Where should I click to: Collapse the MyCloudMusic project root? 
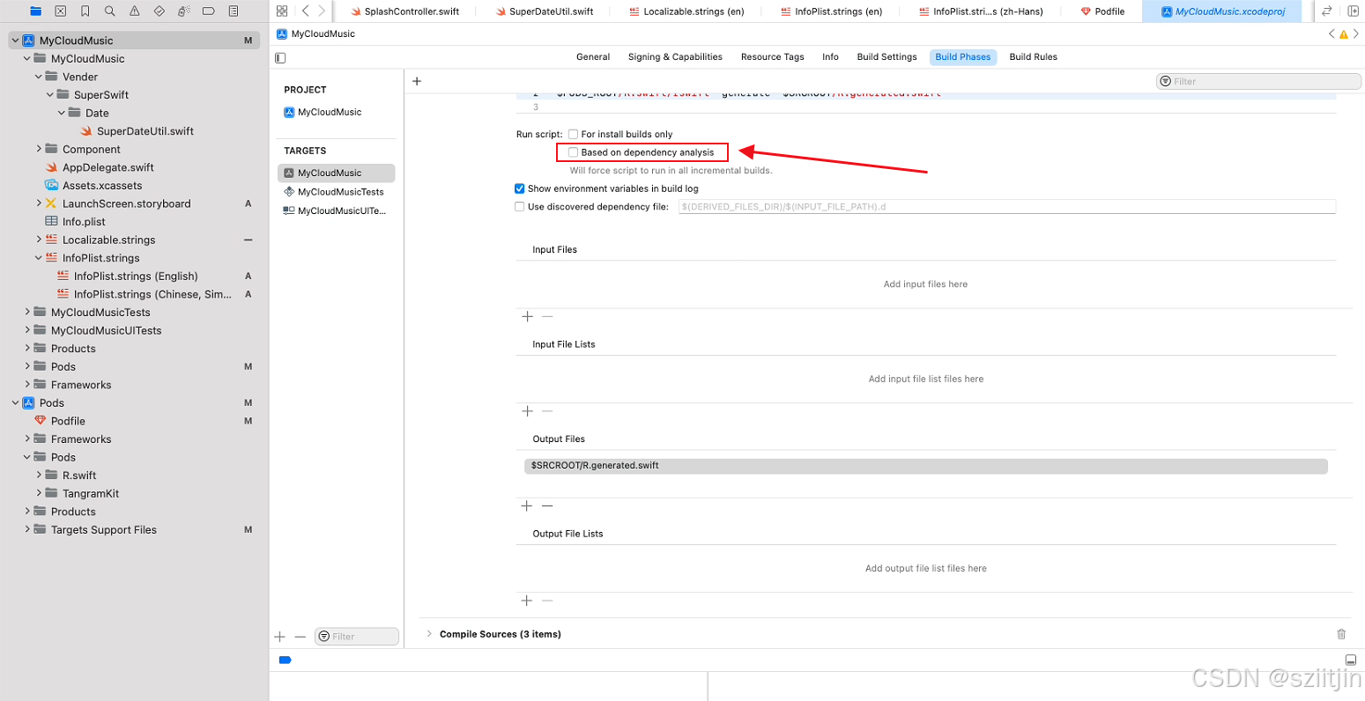click(x=15, y=41)
